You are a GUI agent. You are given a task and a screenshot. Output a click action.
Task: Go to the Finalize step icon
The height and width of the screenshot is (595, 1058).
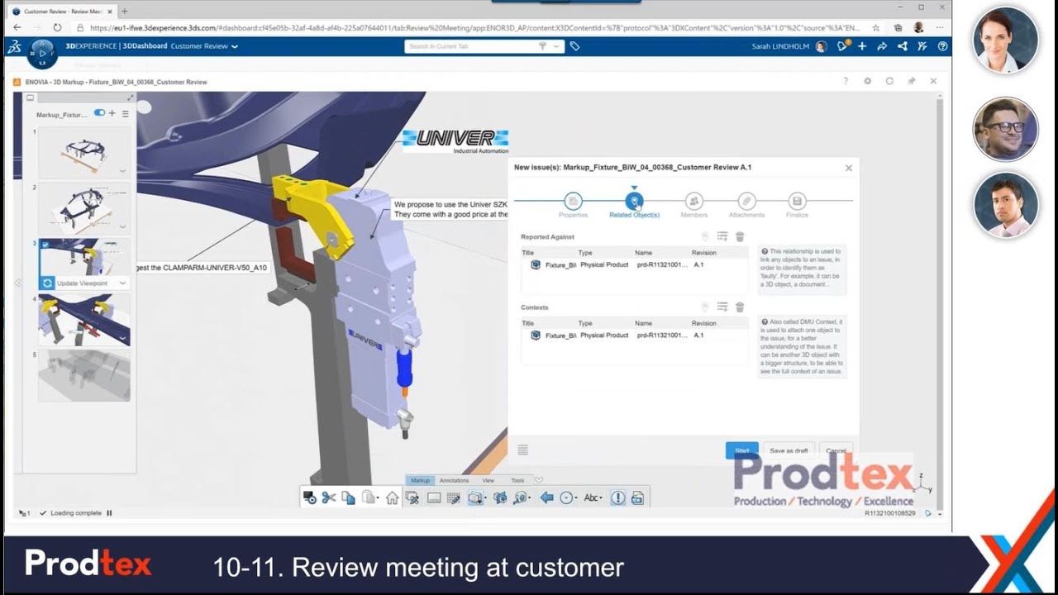click(x=797, y=201)
